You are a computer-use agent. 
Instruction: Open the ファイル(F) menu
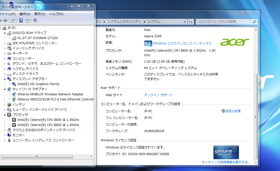click(x=7, y=14)
